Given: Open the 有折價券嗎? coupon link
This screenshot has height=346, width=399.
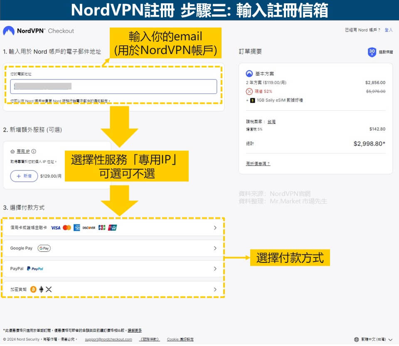Looking at the screenshot, I should [258, 164].
